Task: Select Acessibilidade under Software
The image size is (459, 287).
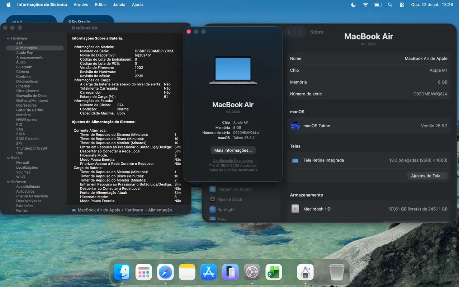Action: [28, 187]
